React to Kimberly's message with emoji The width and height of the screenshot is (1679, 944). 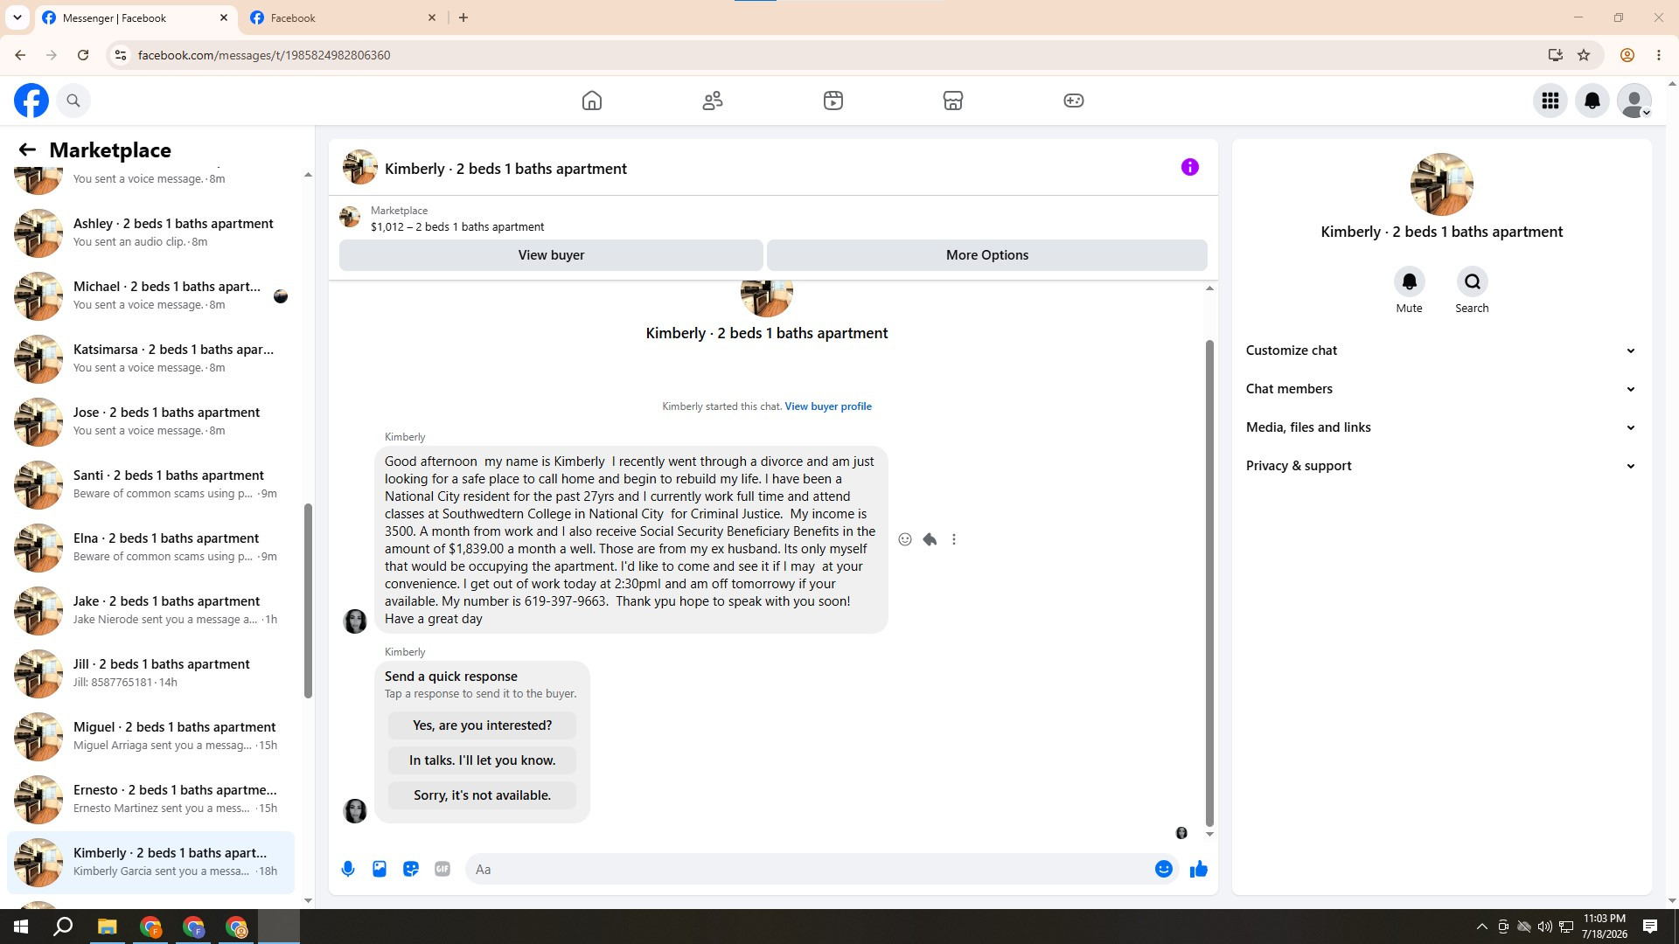[905, 539]
